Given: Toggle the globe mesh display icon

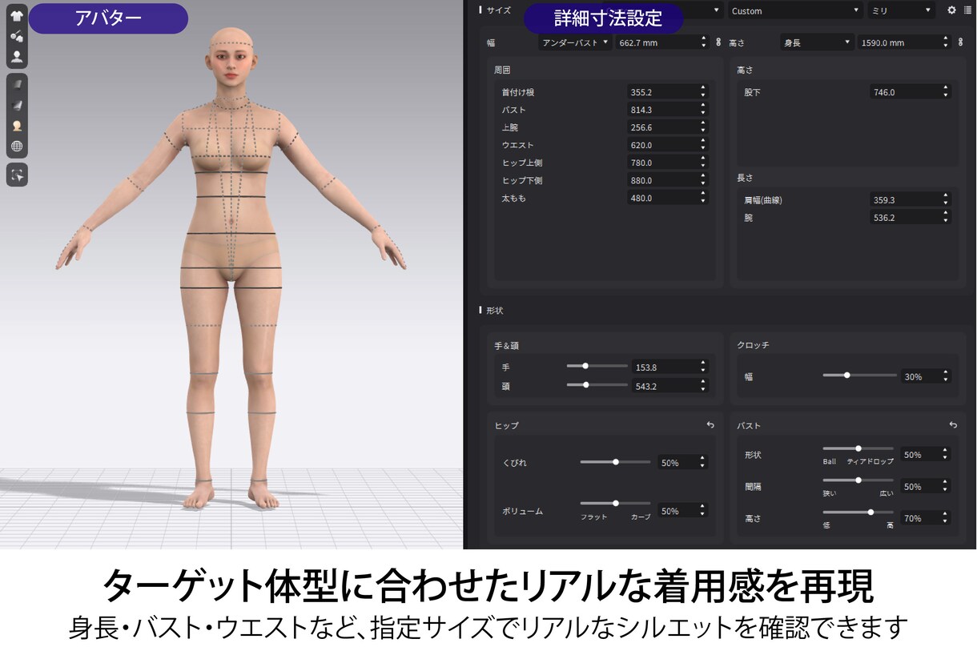Looking at the screenshot, I should 16,147.
